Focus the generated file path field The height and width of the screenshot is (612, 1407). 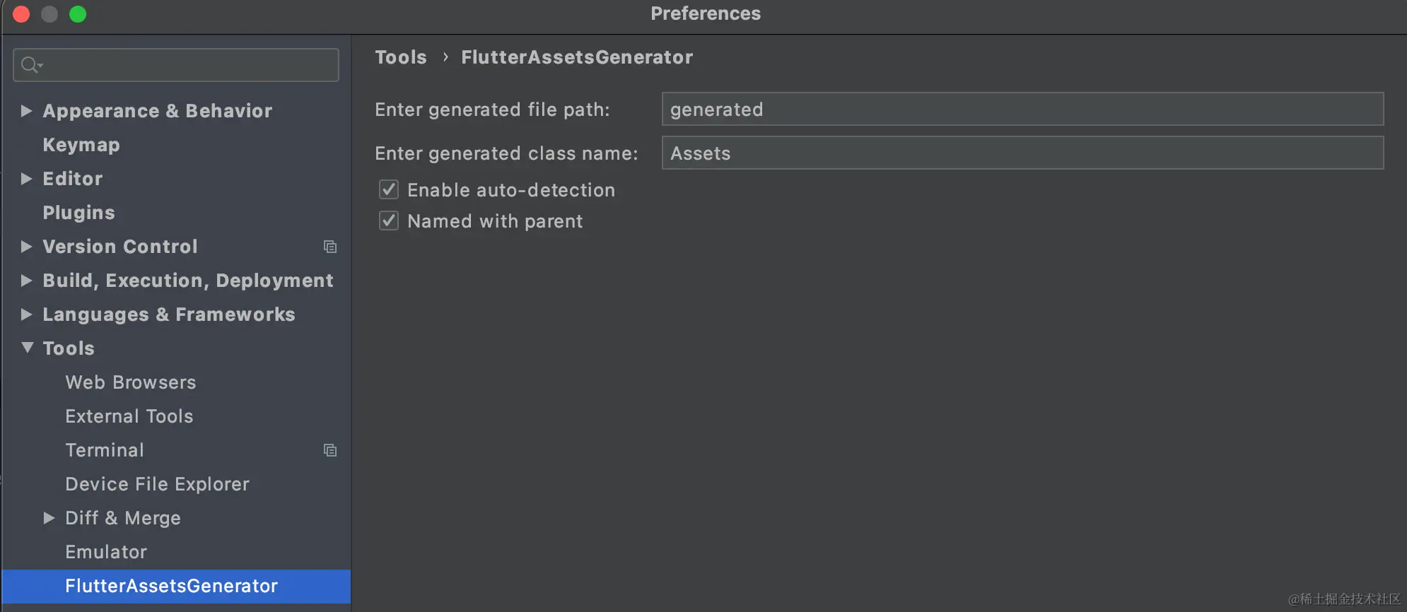pyautogui.click(x=1022, y=110)
